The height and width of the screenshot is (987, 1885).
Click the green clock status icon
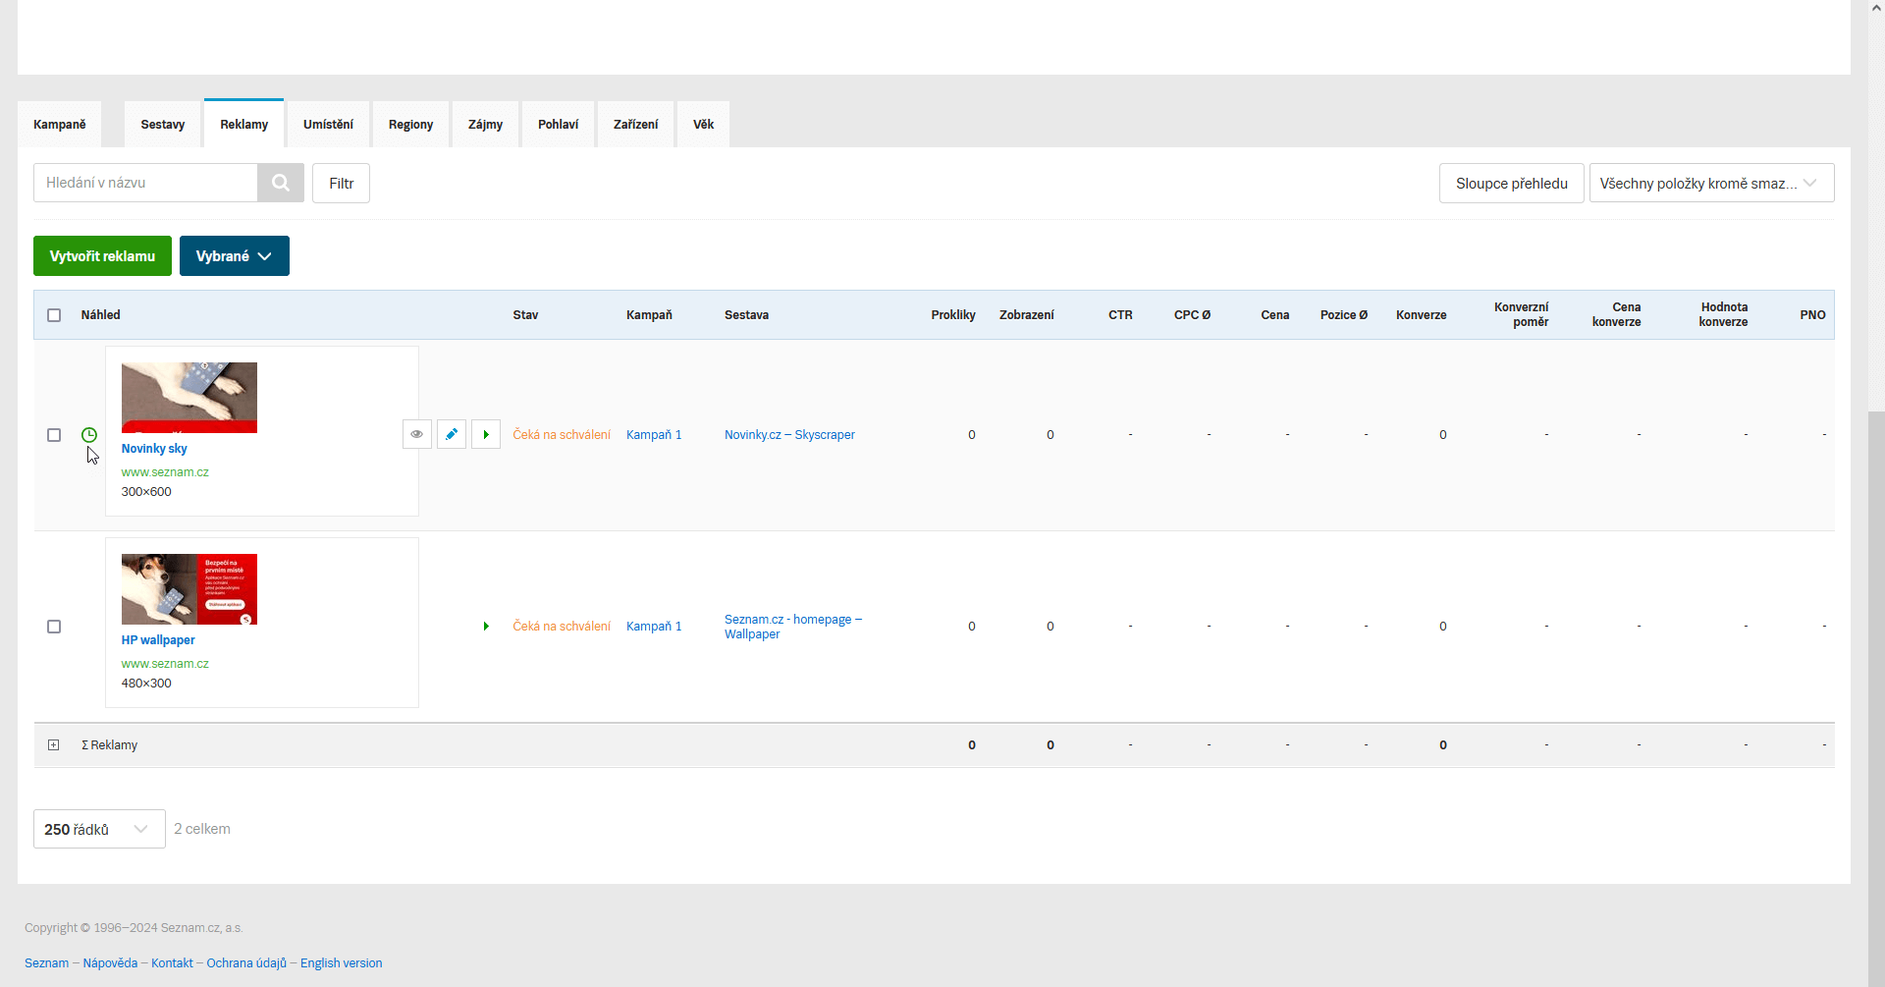coord(89,434)
